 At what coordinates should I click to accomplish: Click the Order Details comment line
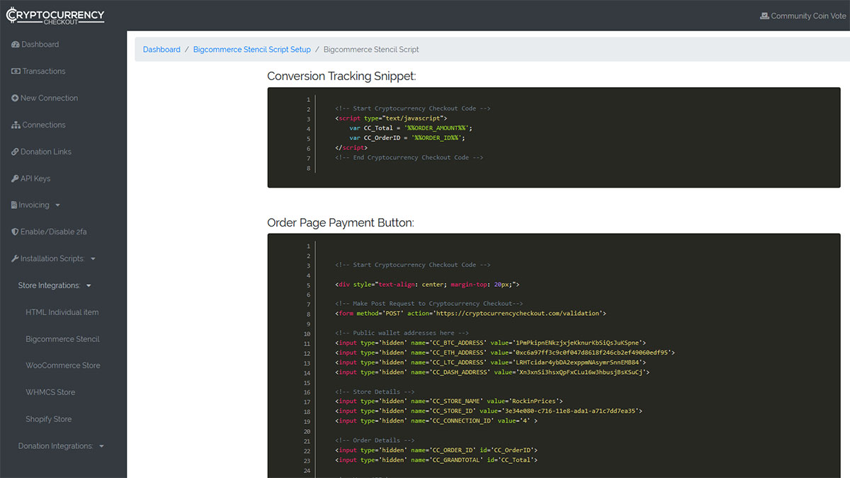[x=375, y=441]
